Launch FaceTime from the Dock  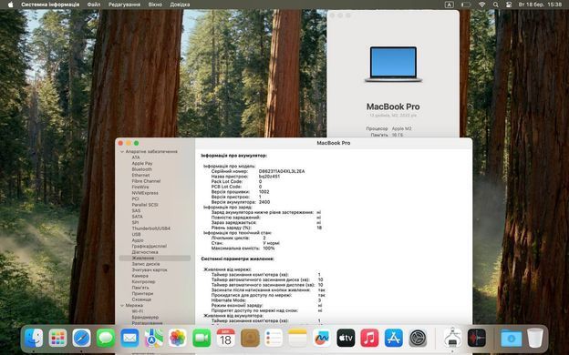click(202, 339)
